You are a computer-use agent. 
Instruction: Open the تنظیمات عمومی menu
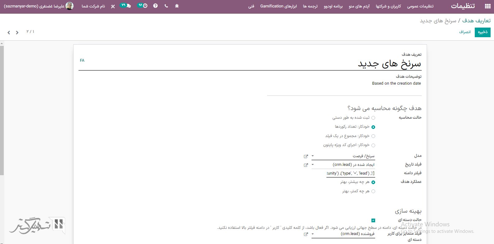coord(420,6)
